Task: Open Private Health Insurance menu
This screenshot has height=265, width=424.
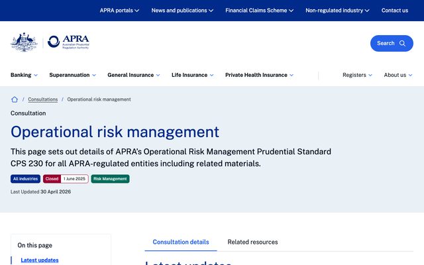Action: [259, 75]
